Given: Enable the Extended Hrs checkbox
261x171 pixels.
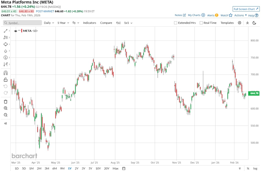Looking at the screenshot, I should [176, 23].
